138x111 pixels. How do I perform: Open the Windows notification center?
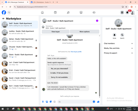click(134, 109)
